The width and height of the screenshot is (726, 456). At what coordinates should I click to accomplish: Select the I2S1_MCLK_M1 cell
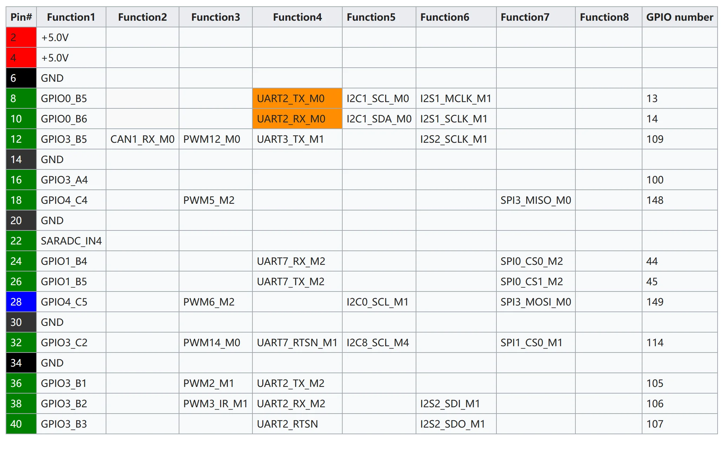click(x=456, y=99)
